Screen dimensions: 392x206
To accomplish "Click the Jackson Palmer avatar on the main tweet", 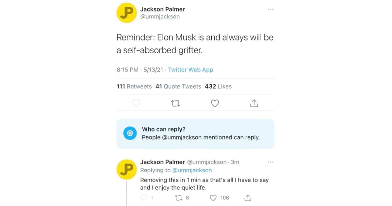I will click(x=126, y=13).
